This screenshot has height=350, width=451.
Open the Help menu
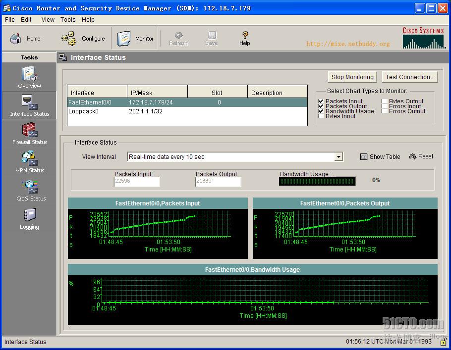(x=88, y=19)
